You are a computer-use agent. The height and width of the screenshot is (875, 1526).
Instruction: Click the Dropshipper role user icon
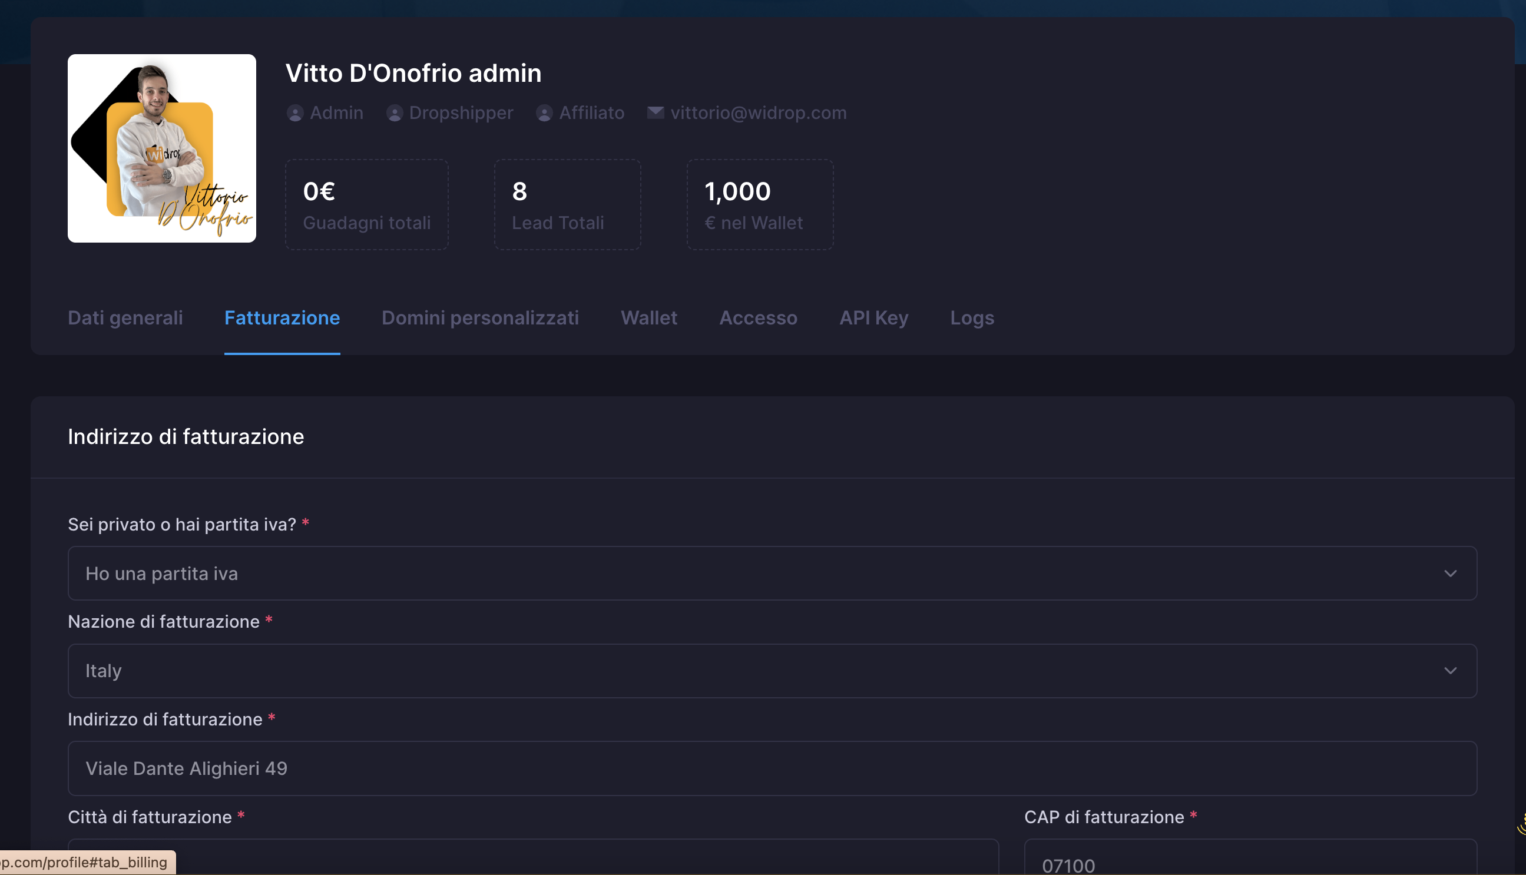point(394,113)
